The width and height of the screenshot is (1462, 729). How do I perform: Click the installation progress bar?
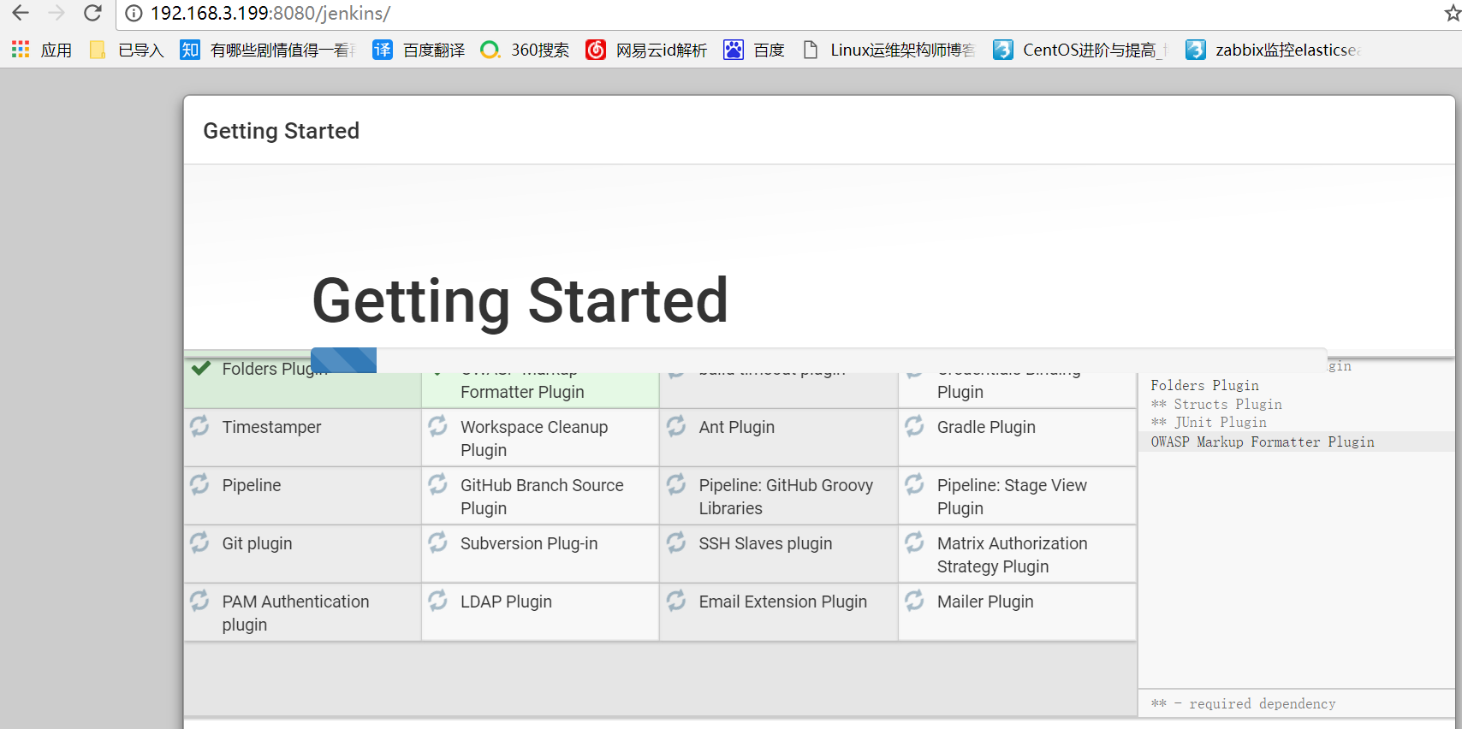point(817,359)
